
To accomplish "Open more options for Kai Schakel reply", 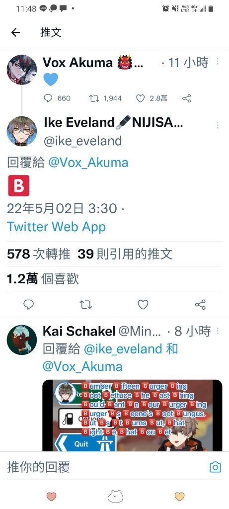I will 217,331.
